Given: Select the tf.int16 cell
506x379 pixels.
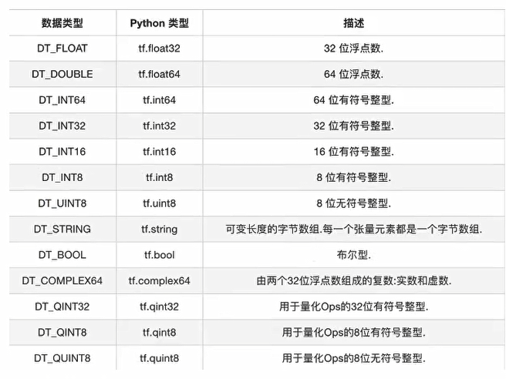Looking at the screenshot, I should tap(160, 152).
